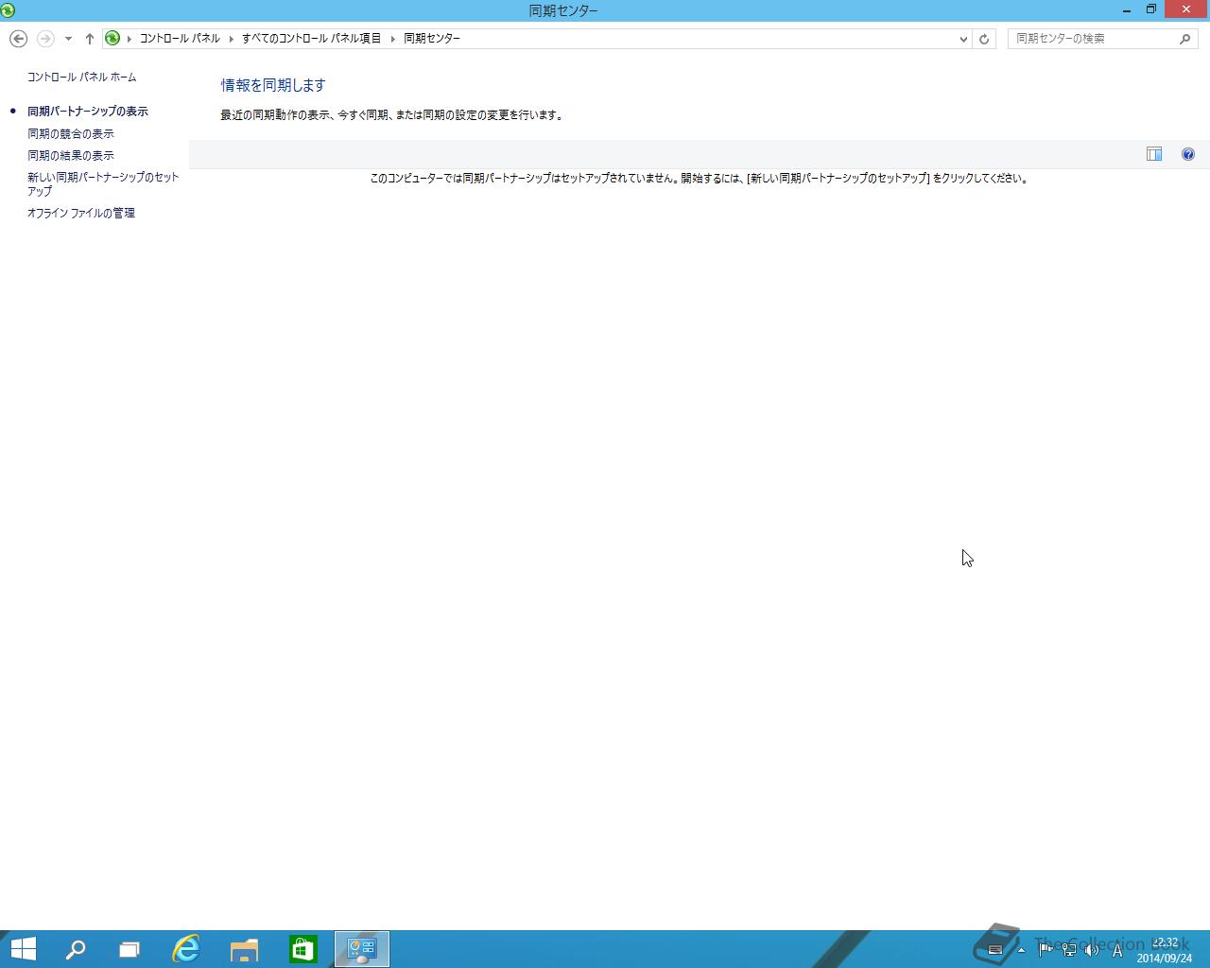The width and height of the screenshot is (1210, 968).
Task: Open the recent locations dropdown arrow
Action: pyautogui.click(x=68, y=39)
